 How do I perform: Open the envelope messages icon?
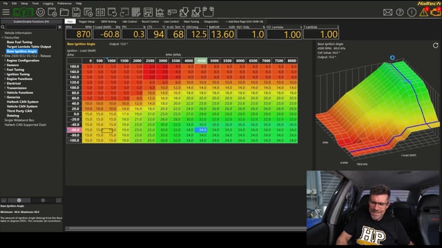(x=388, y=12)
